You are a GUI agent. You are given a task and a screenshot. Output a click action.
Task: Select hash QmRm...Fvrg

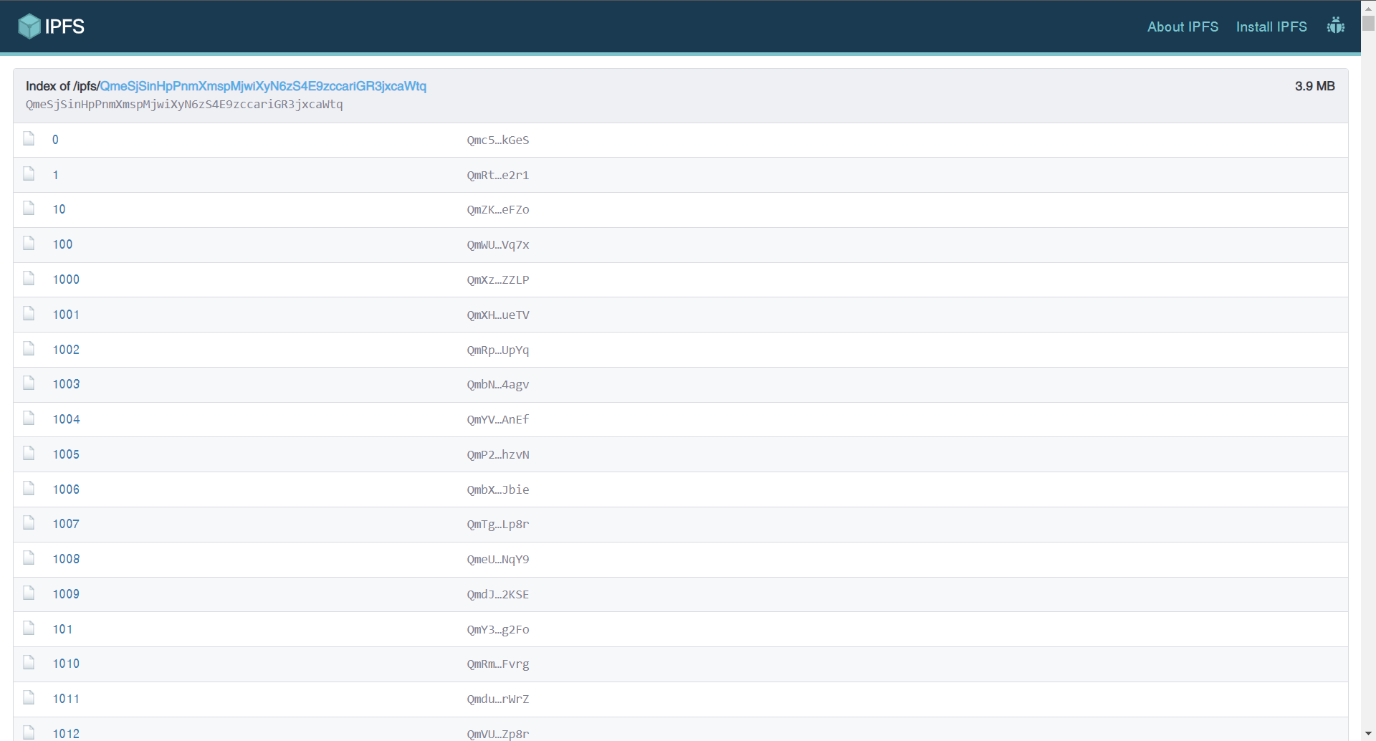click(498, 664)
